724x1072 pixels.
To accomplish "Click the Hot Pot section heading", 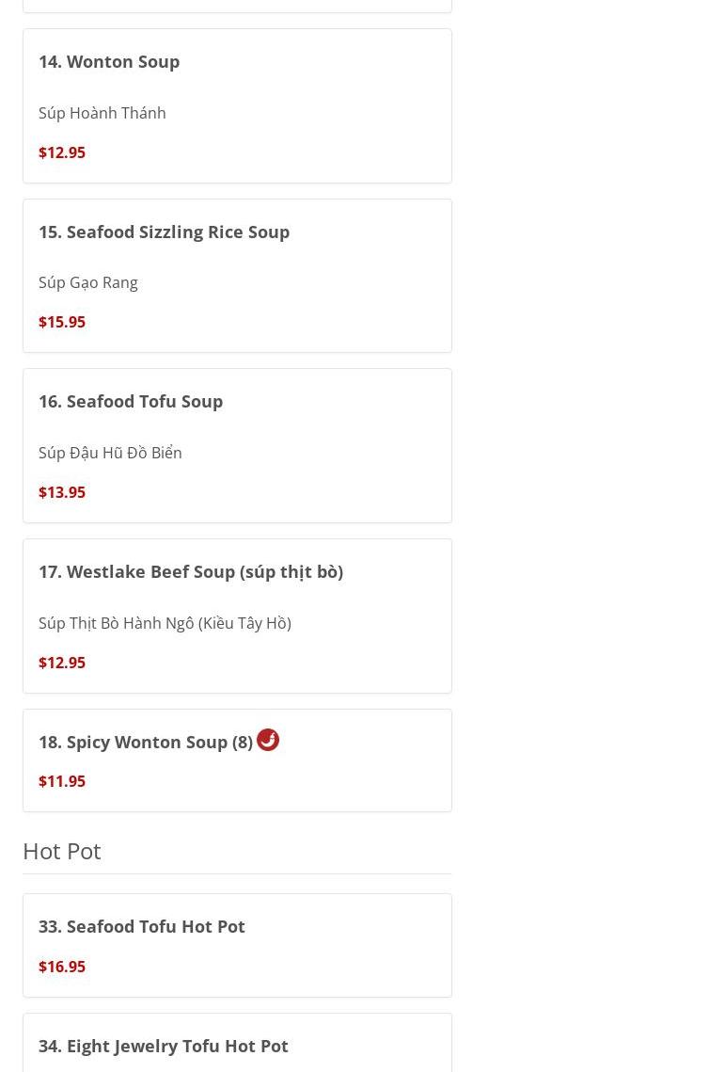I will [x=62, y=851].
